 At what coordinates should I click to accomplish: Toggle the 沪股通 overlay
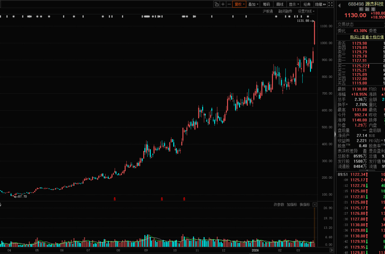pos(268,11)
